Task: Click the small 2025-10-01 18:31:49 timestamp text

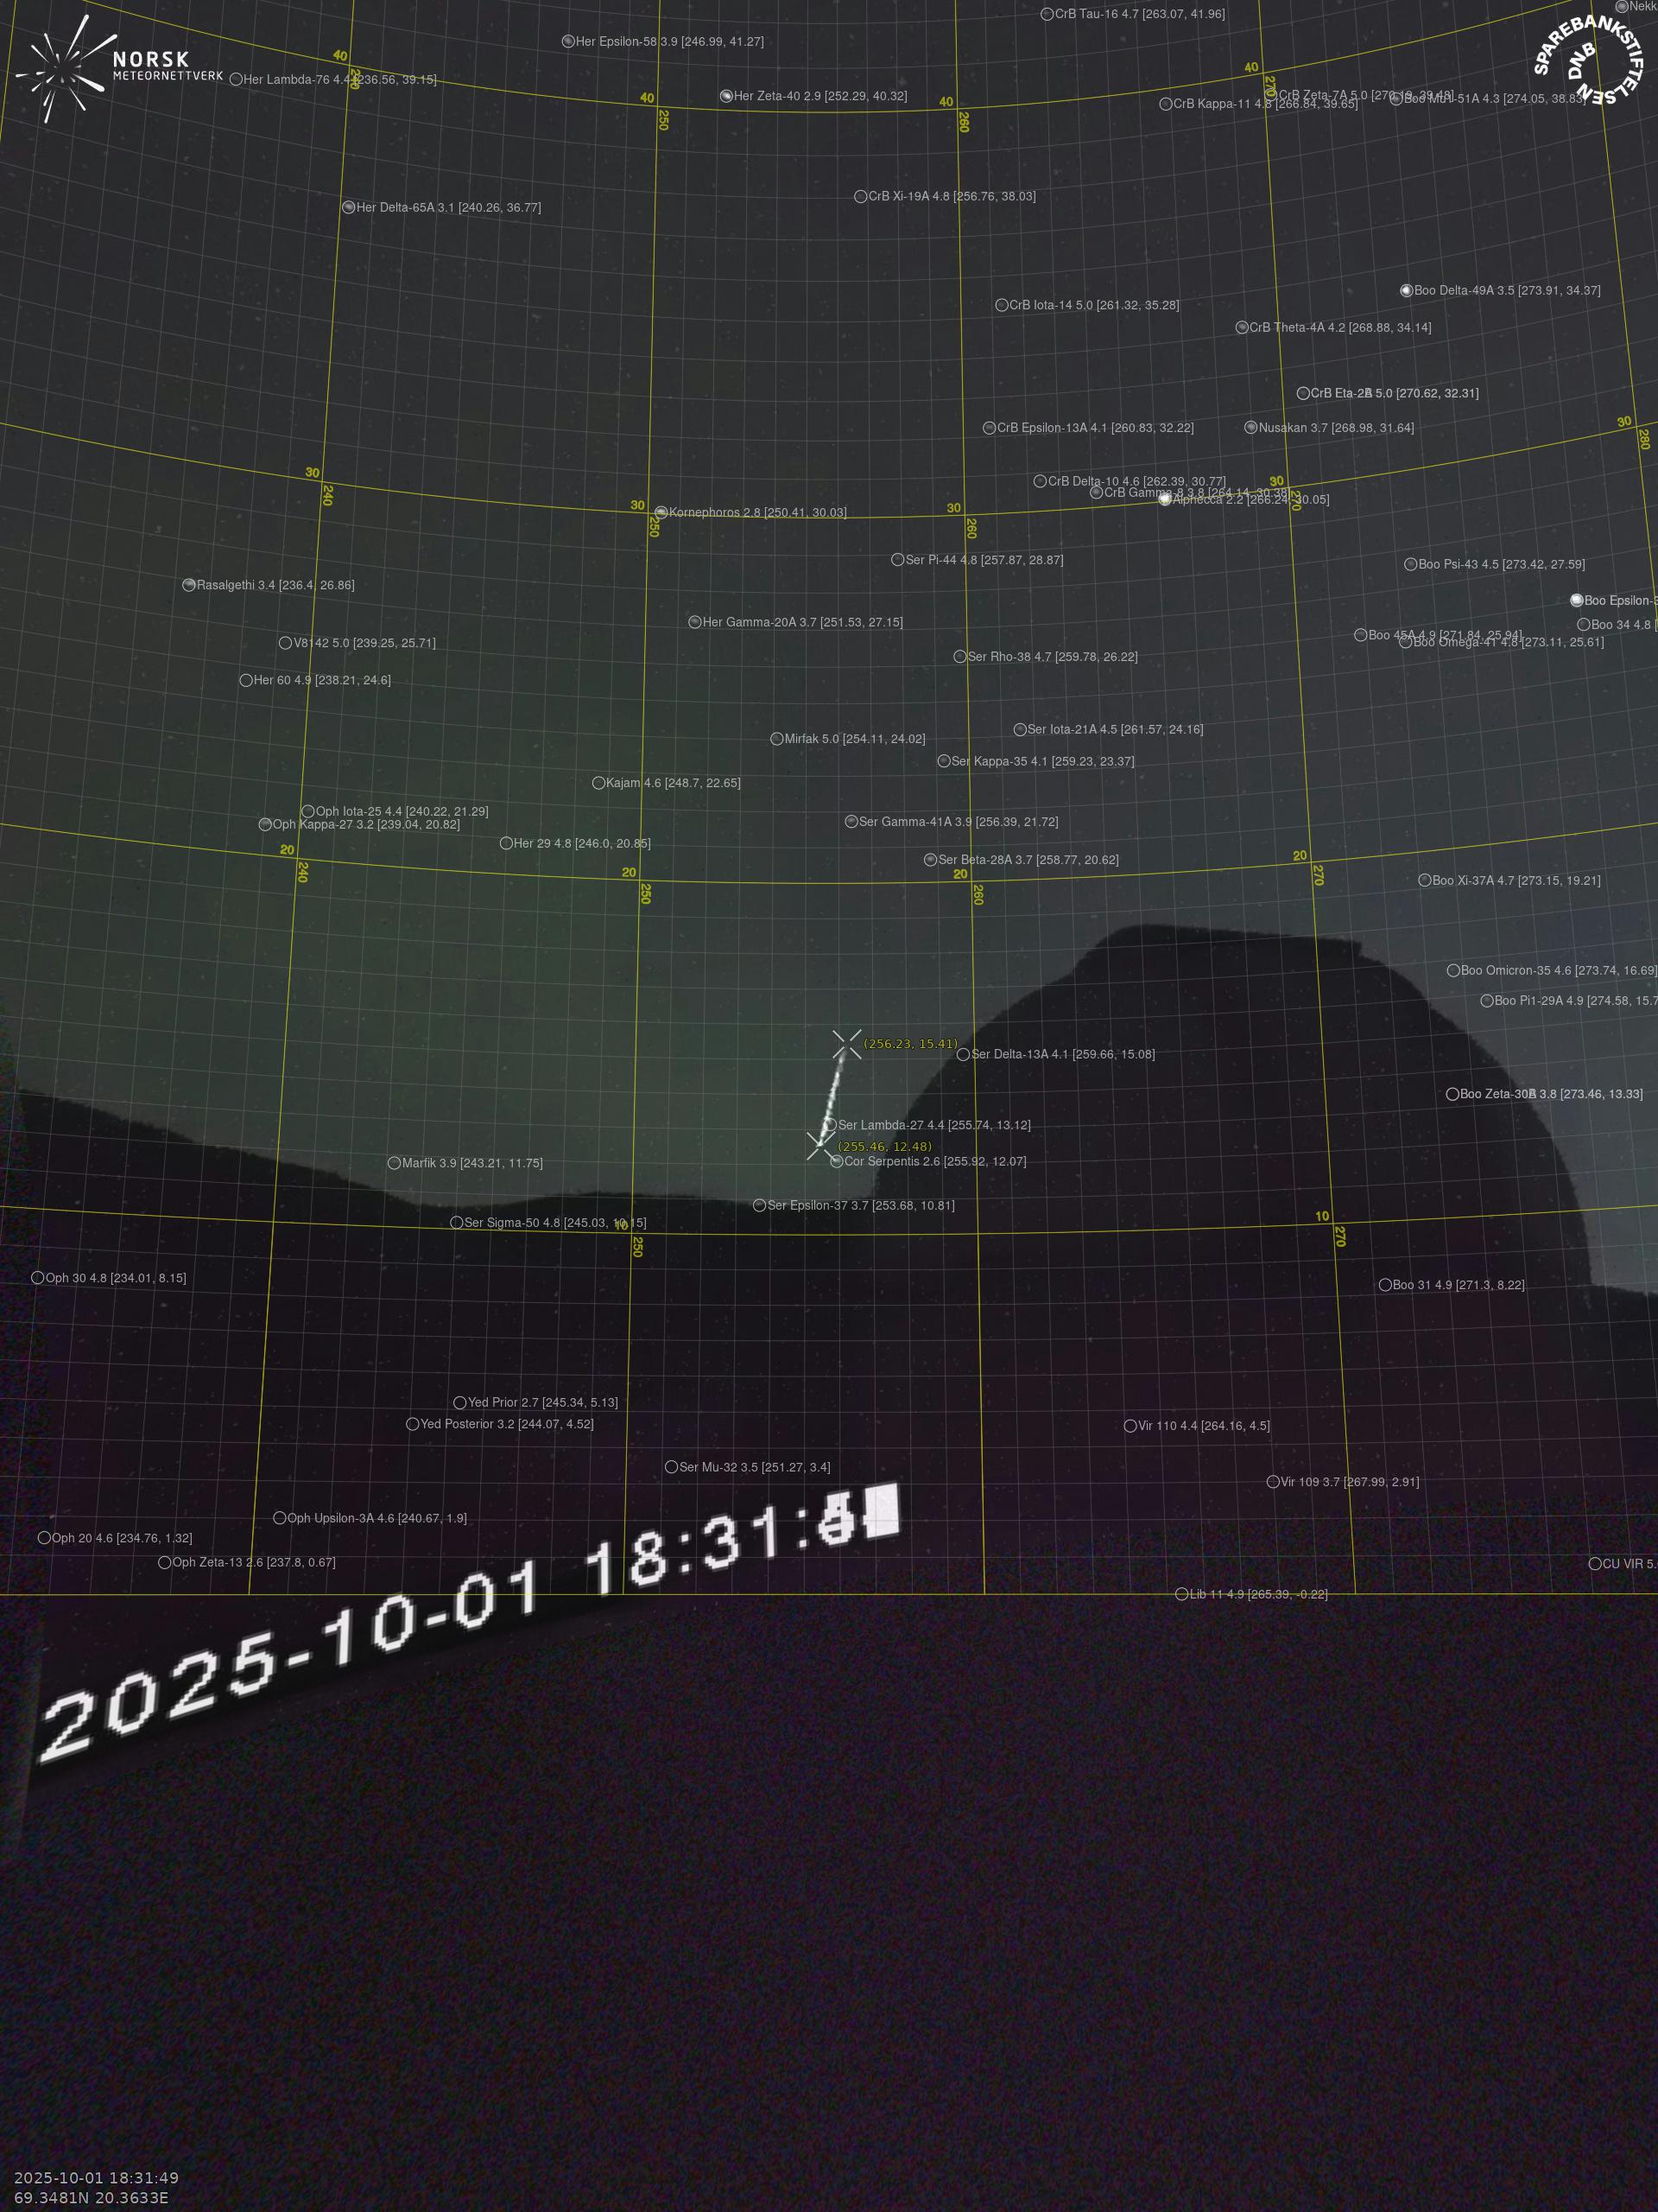Action: (x=96, y=2178)
